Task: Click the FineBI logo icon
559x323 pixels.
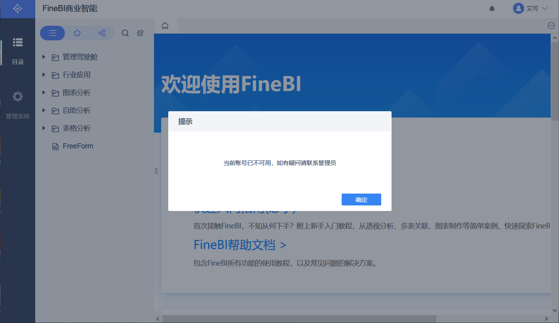Action: (17, 8)
